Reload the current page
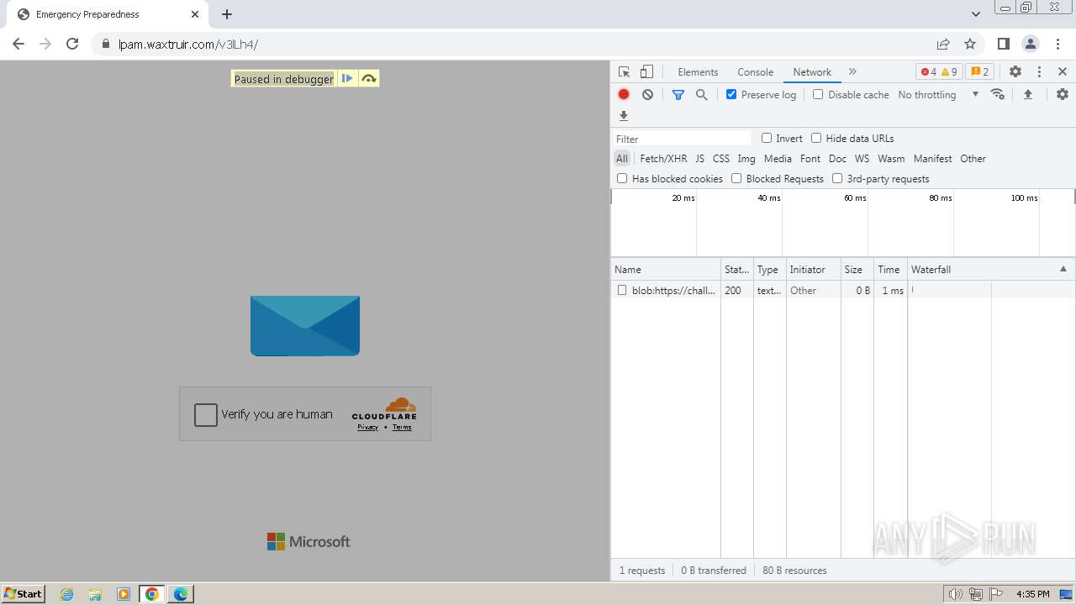Image resolution: width=1076 pixels, height=605 pixels. [x=72, y=44]
